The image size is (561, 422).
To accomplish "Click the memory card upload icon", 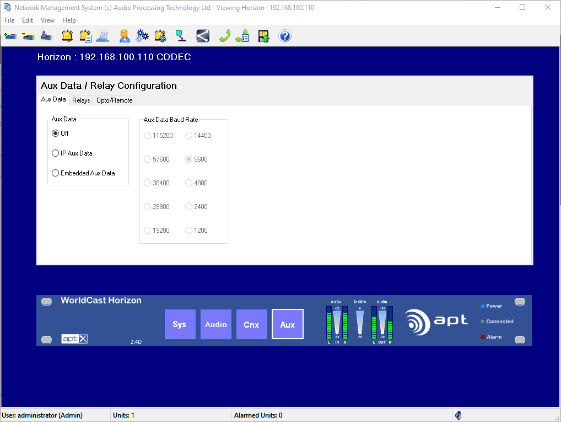I will tap(263, 36).
